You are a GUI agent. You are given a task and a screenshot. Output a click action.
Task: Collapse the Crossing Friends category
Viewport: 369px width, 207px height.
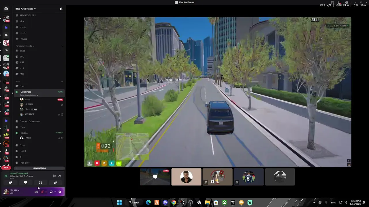point(25,46)
